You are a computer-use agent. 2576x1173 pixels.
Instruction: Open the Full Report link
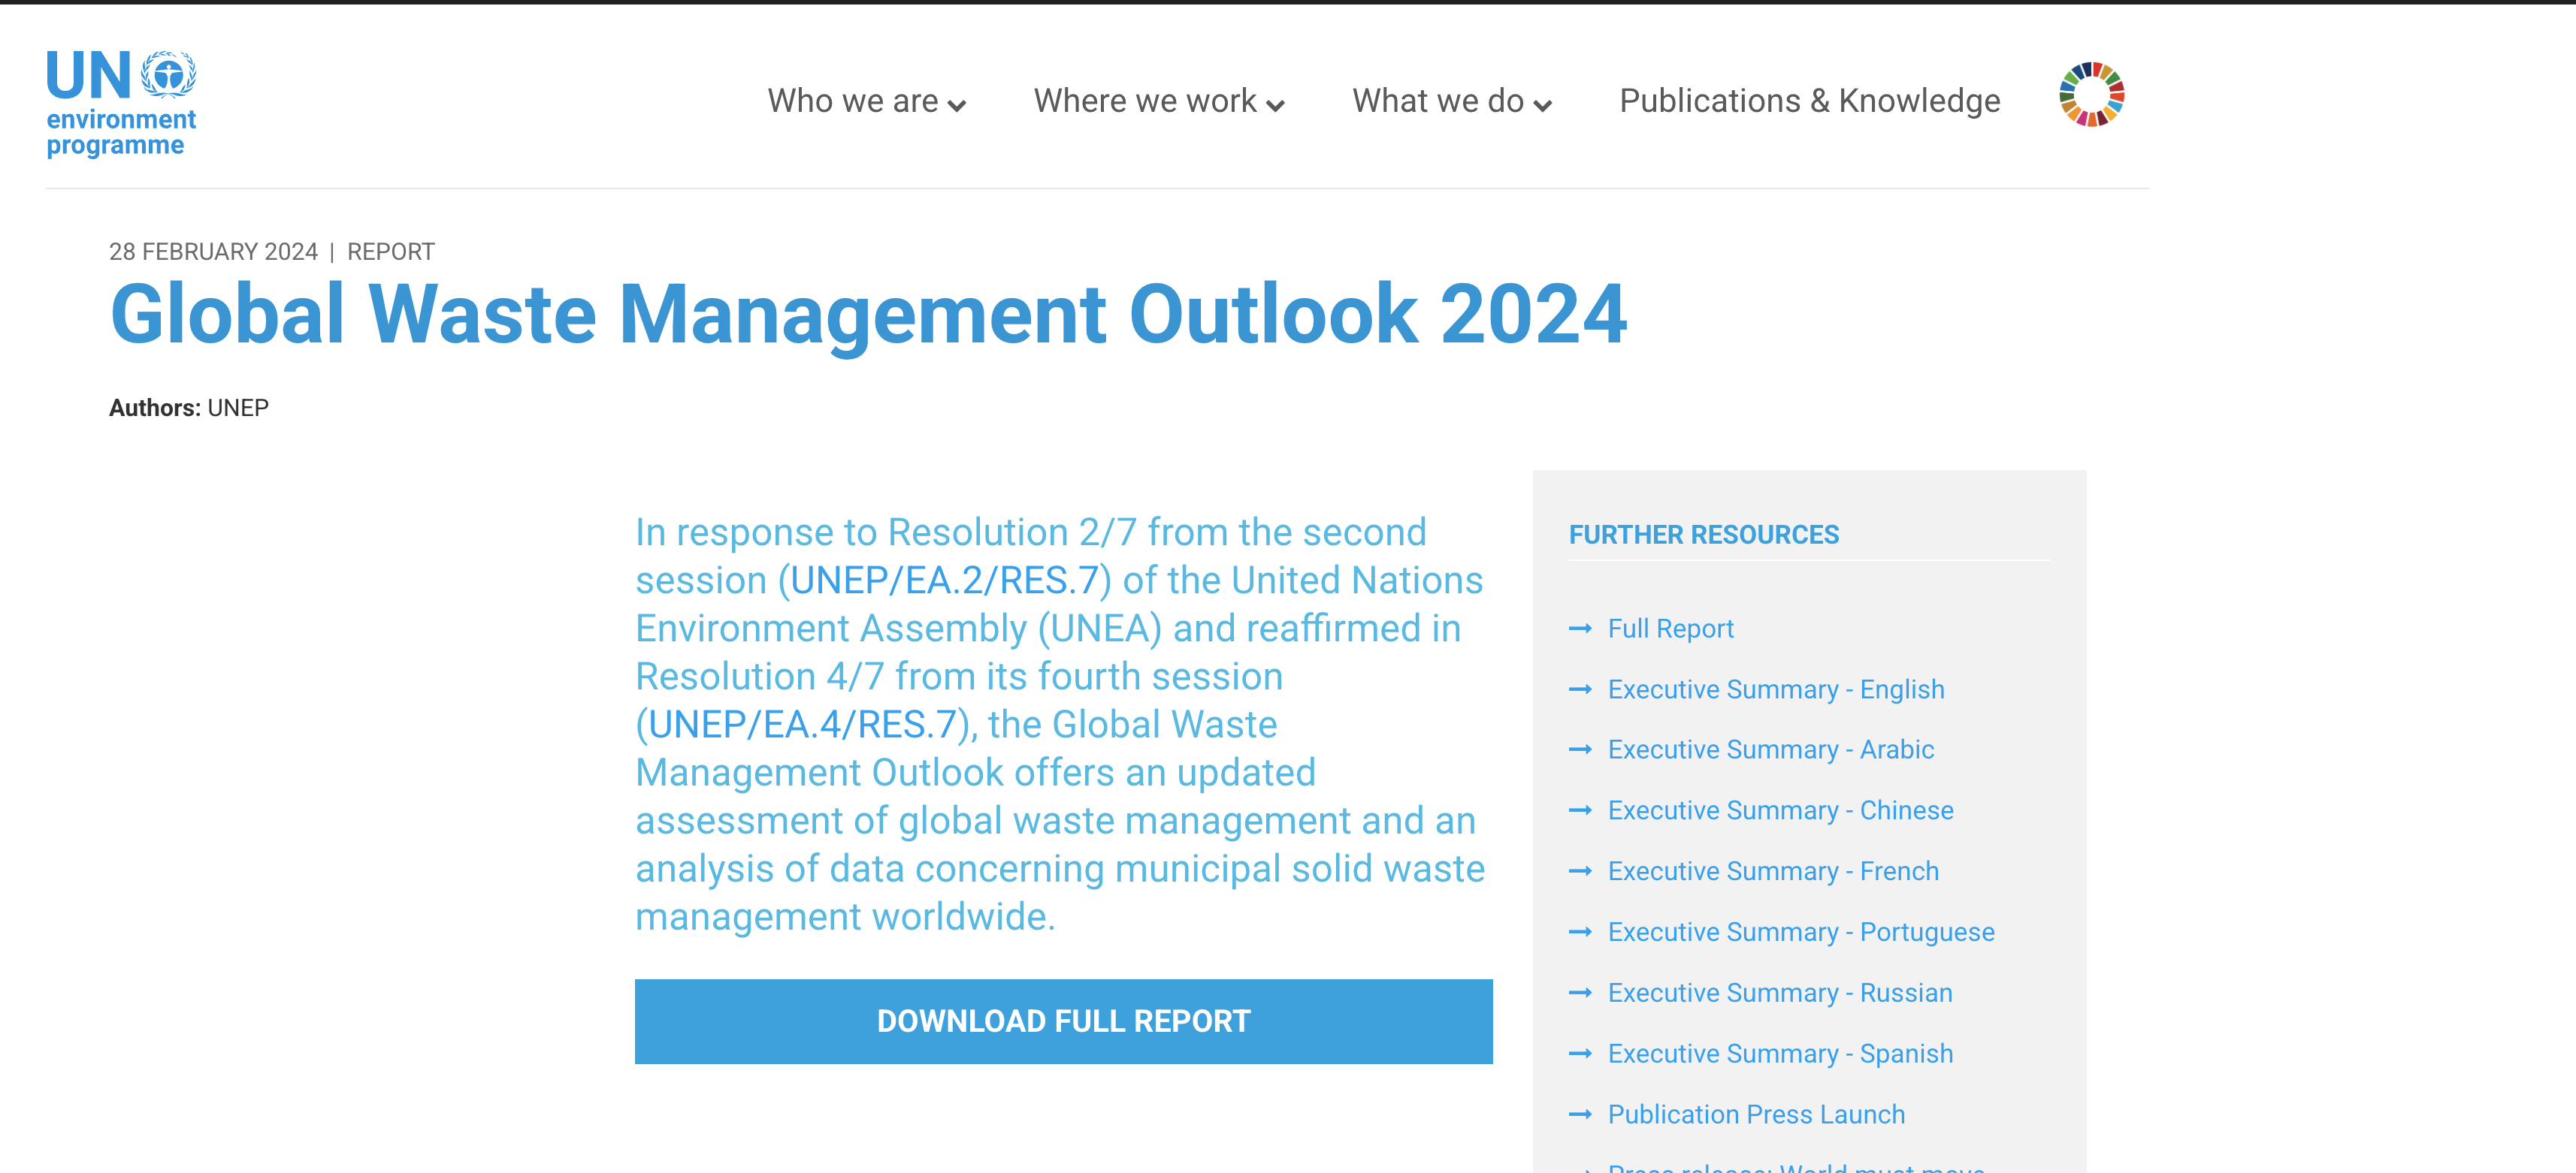pyautogui.click(x=1670, y=629)
